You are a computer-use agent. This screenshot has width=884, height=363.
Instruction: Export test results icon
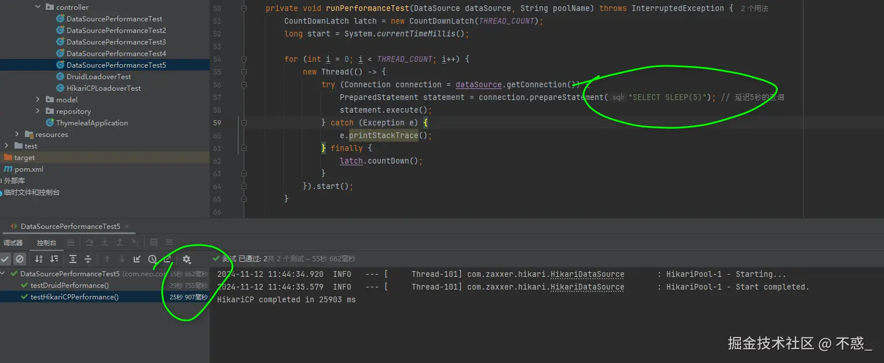point(167,259)
